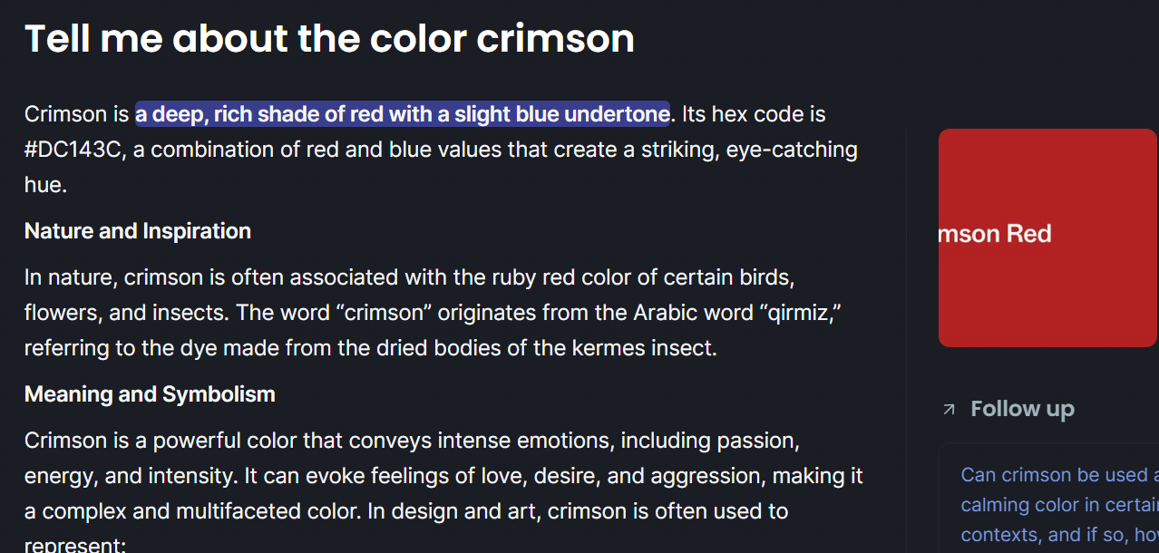Select the "Nature and Inspiration" heading
The image size is (1159, 553).
138,231
